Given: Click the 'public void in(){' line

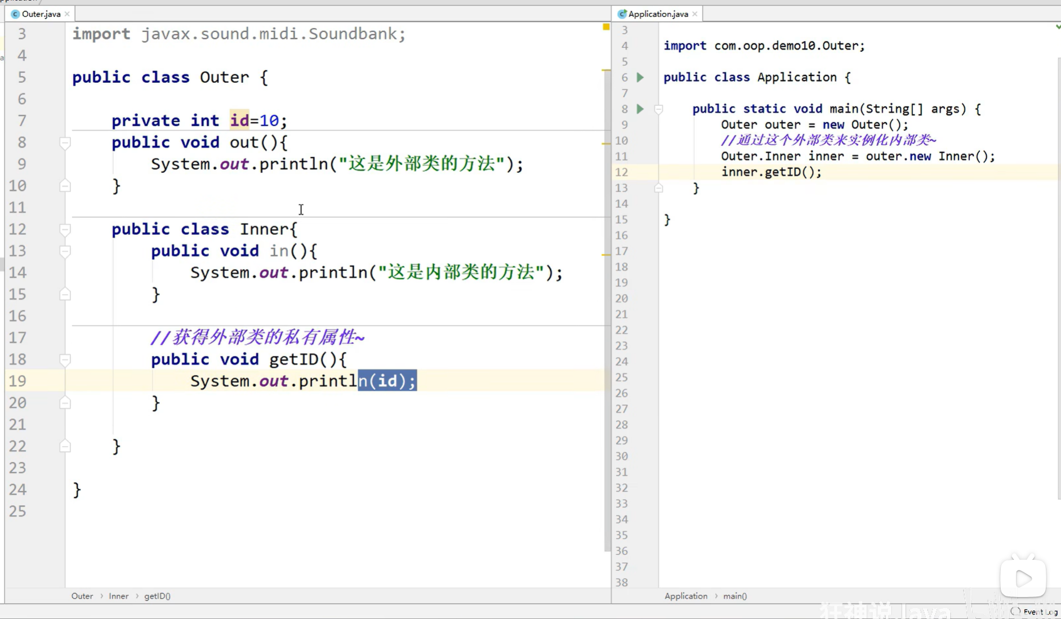Looking at the screenshot, I should pyautogui.click(x=234, y=251).
